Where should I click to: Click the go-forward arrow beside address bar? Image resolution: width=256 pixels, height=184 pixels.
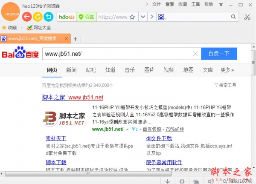[x=152, y=17]
